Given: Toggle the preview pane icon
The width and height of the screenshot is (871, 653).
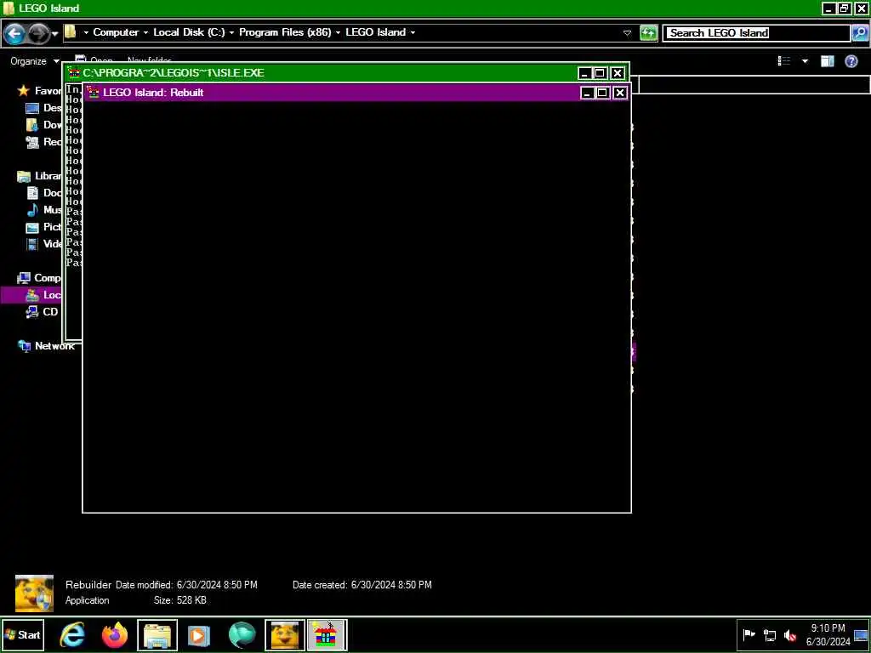Looking at the screenshot, I should (x=828, y=61).
